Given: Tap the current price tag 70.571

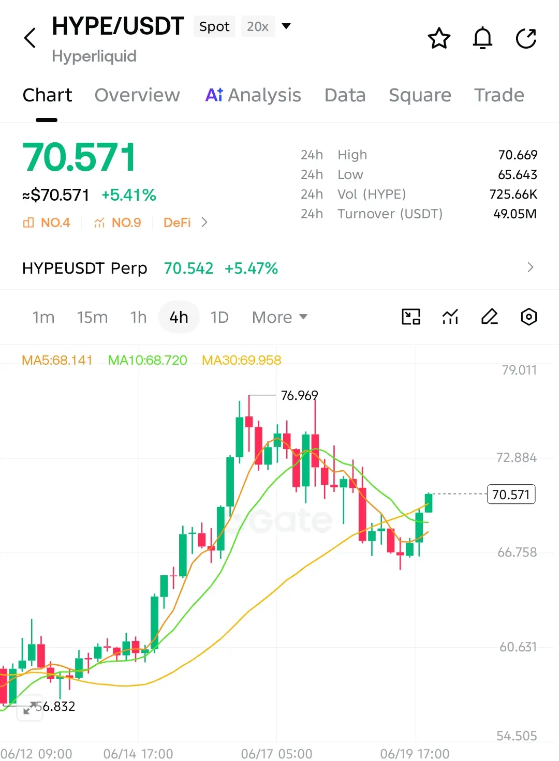Looking at the screenshot, I should click(511, 495).
